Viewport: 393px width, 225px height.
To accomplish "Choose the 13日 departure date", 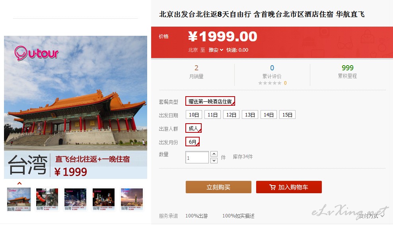I will (250, 115).
